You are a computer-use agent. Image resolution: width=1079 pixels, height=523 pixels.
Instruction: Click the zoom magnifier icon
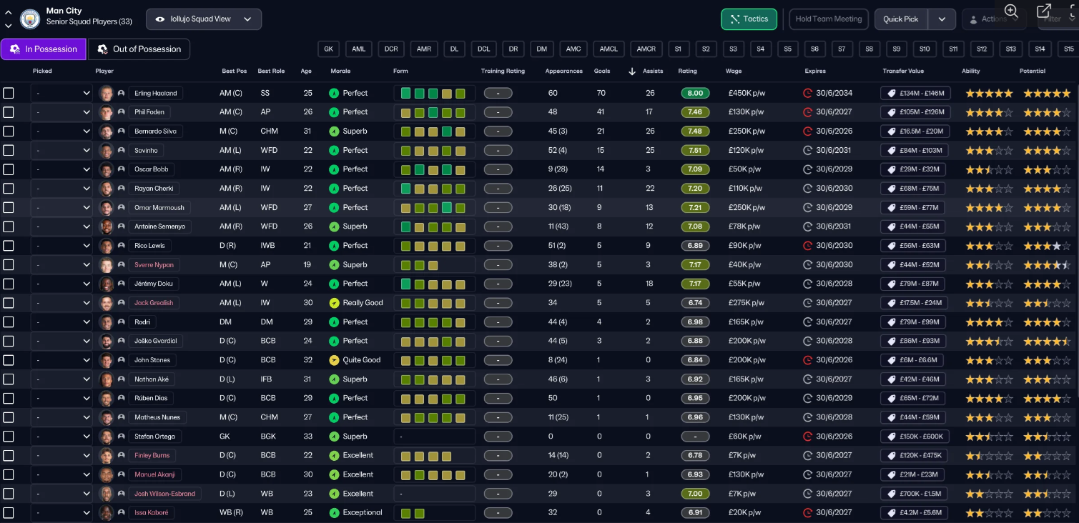(x=1011, y=11)
